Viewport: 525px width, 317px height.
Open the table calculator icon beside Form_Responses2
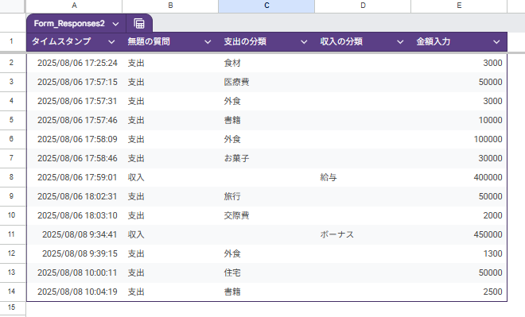[x=139, y=23]
